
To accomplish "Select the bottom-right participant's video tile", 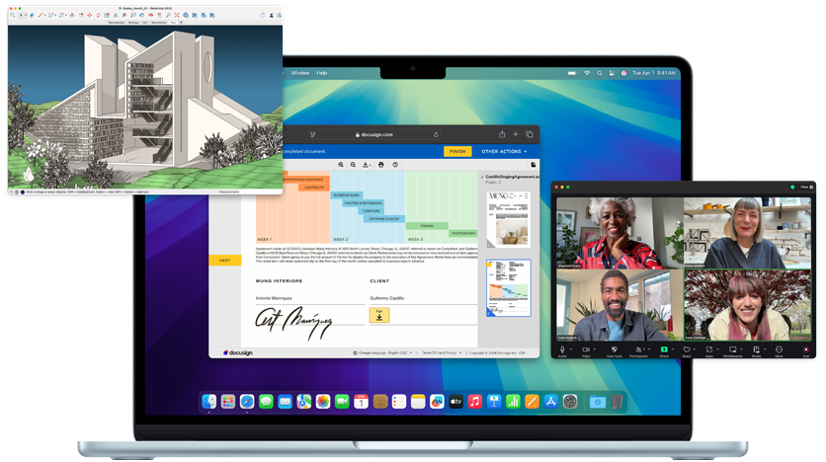I will 748,305.
